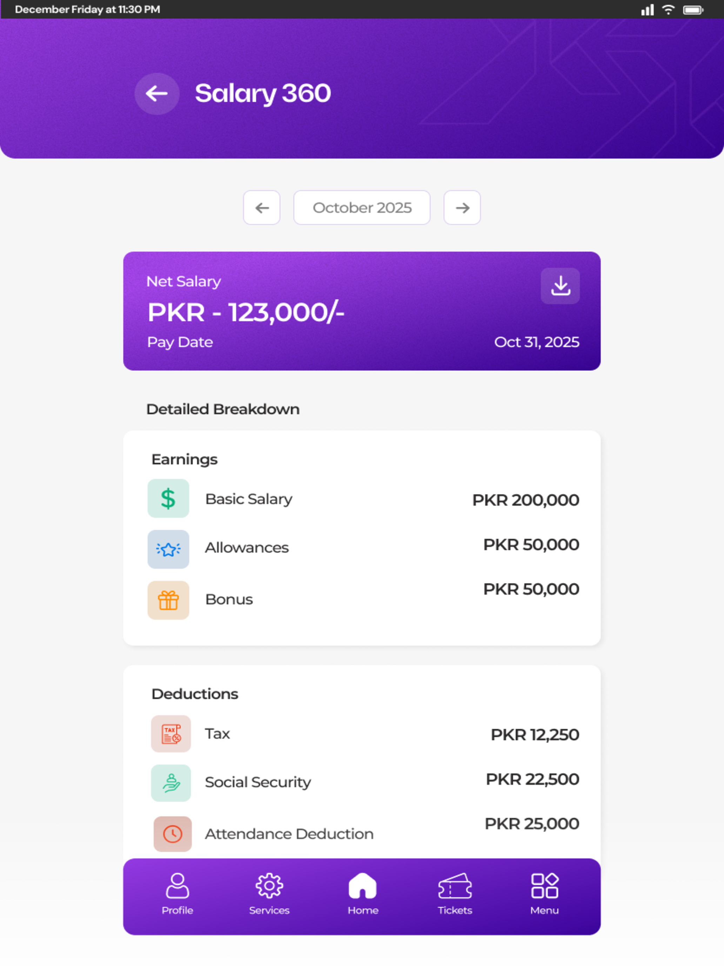
Task: Advance to the next month's salary
Action: [462, 207]
